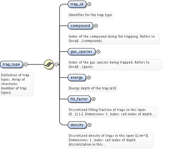Image resolution: width=170 pixels, height=149 pixels.
Task: Click the 'Energy depth of the trap' annotation
Action: click(92, 88)
